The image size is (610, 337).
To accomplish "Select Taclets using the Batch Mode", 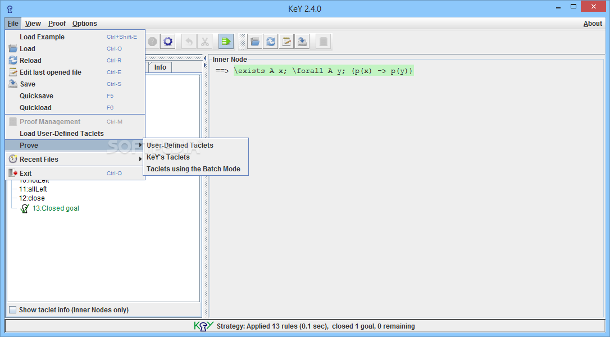I will click(195, 169).
